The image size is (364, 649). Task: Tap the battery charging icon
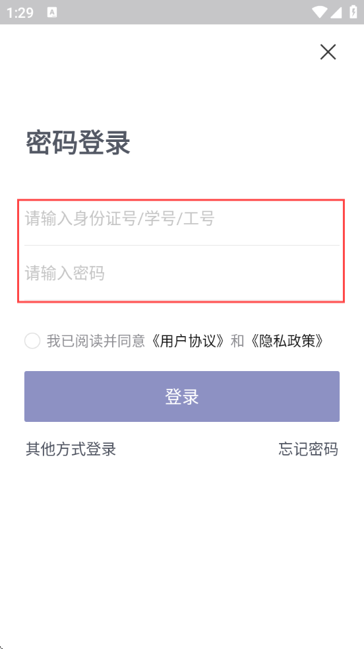pyautogui.click(x=353, y=12)
